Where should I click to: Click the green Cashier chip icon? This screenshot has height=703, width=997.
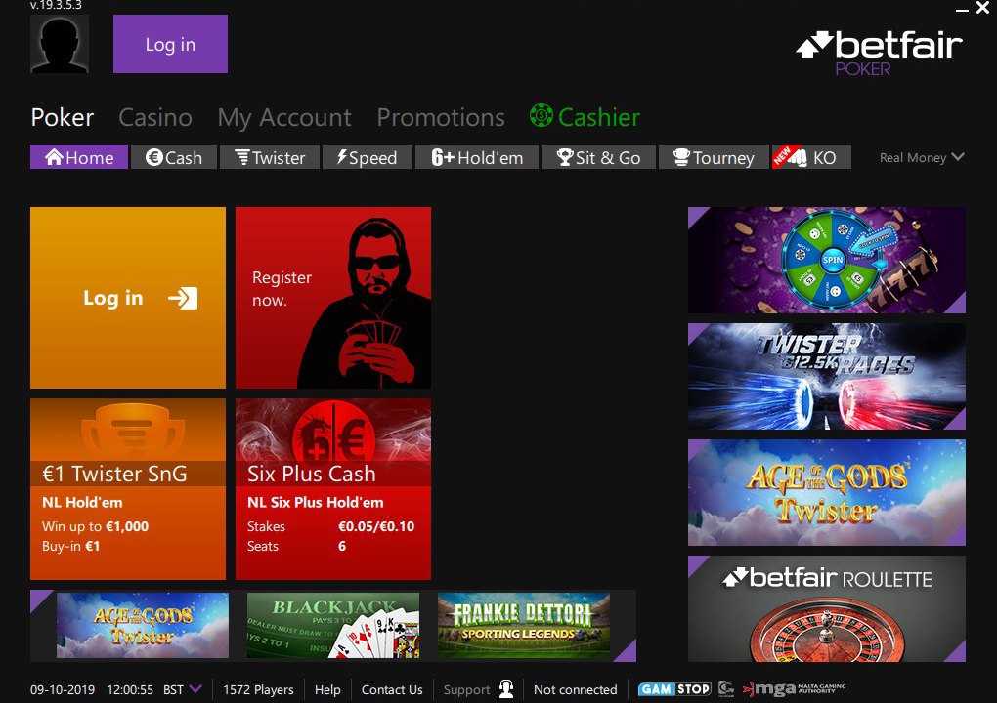click(542, 115)
